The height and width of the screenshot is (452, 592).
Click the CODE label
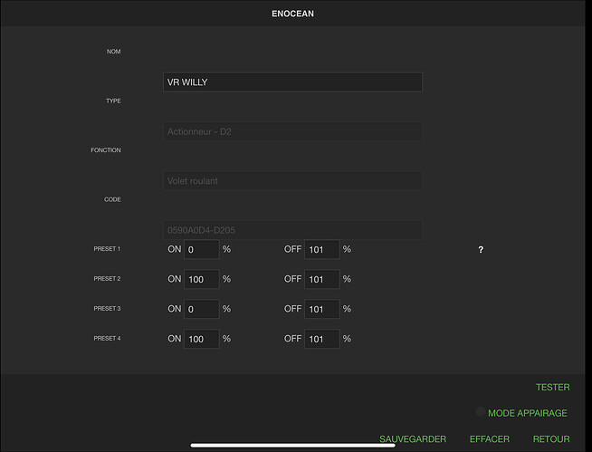point(112,199)
